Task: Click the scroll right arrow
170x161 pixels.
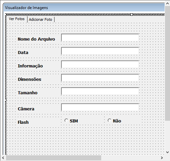Action: [162, 158]
